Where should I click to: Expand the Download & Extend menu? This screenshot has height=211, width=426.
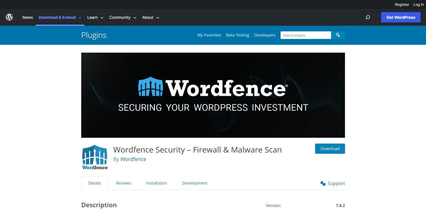(x=60, y=17)
